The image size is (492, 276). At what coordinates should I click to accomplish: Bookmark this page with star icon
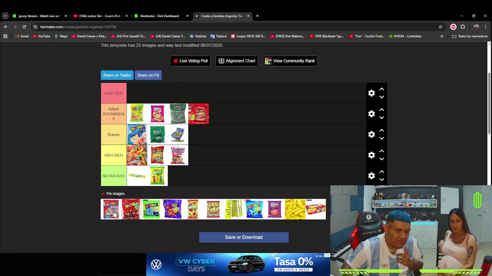440,27
